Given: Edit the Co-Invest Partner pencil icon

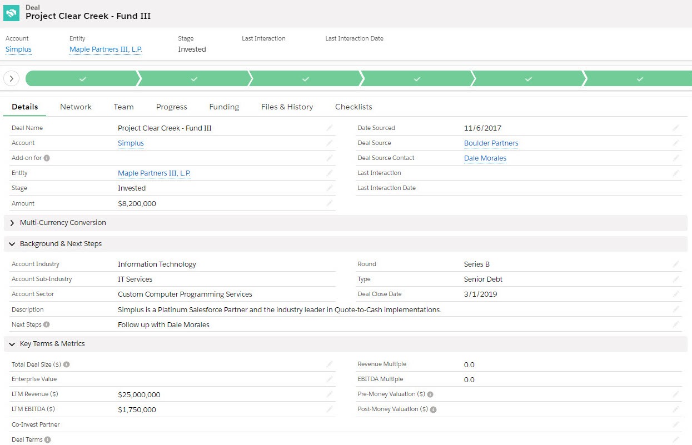Looking at the screenshot, I should [x=676, y=424].
